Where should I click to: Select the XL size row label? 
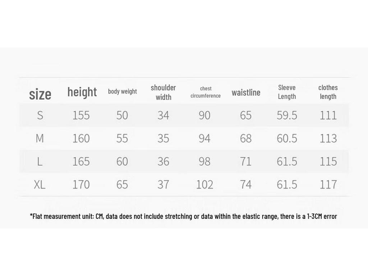click(x=40, y=184)
